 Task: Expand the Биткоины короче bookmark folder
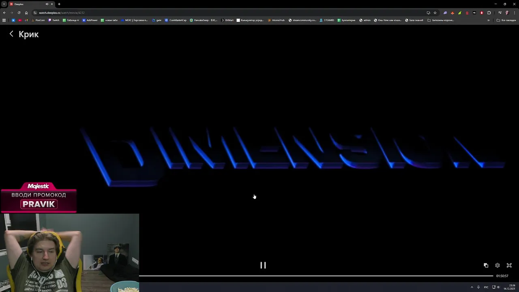(x=441, y=20)
